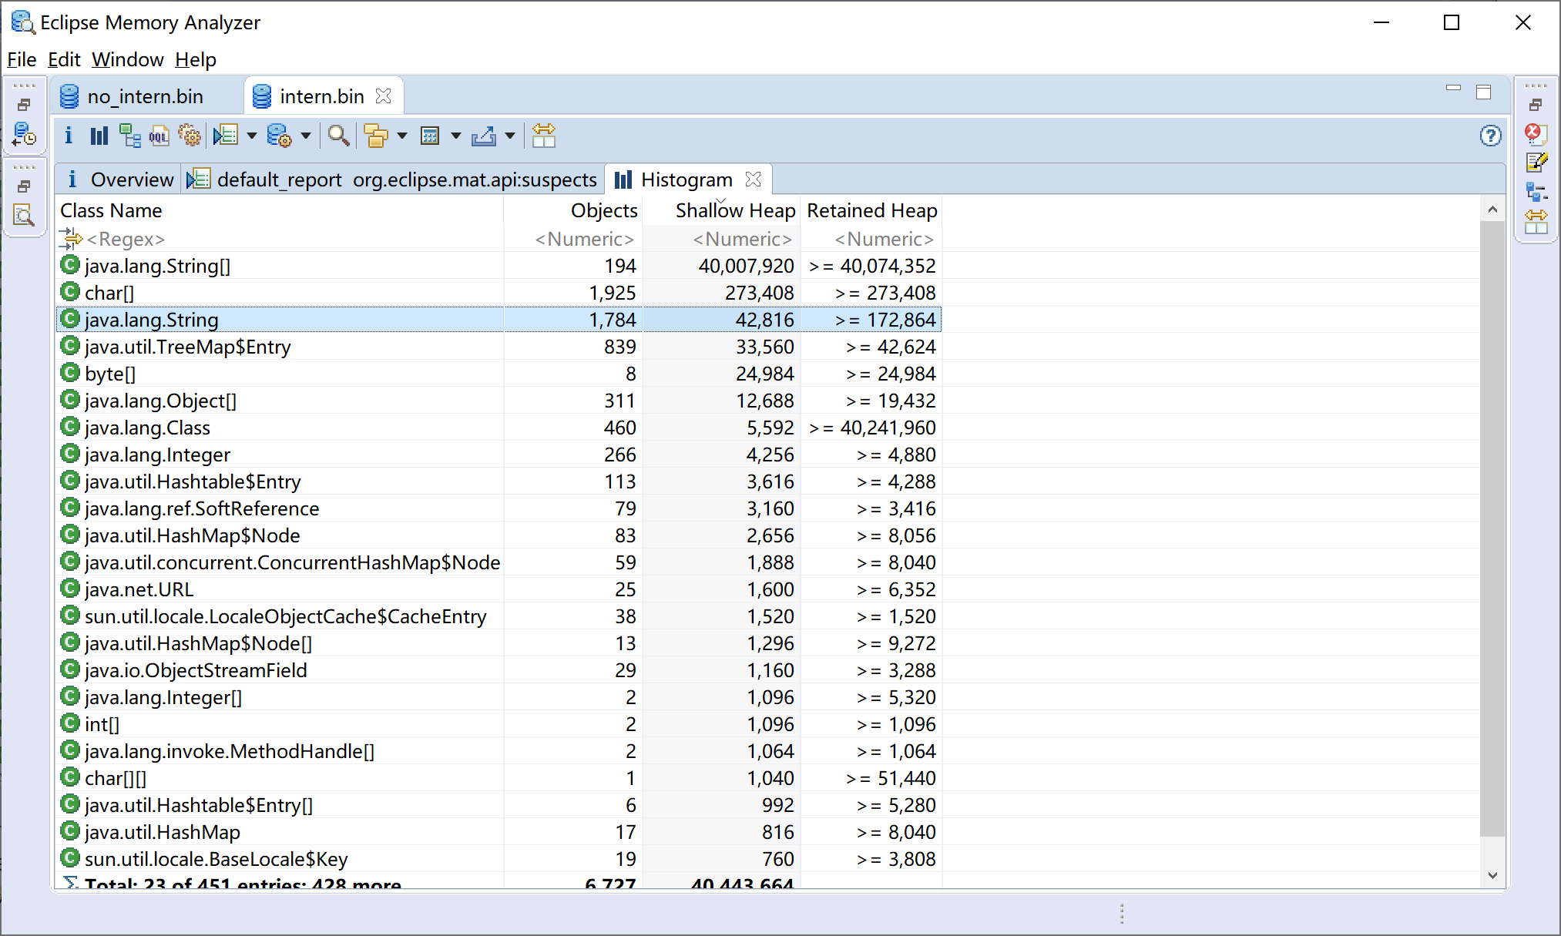Switch to the no_intern.bin tab
The image size is (1561, 936).
[x=145, y=96]
